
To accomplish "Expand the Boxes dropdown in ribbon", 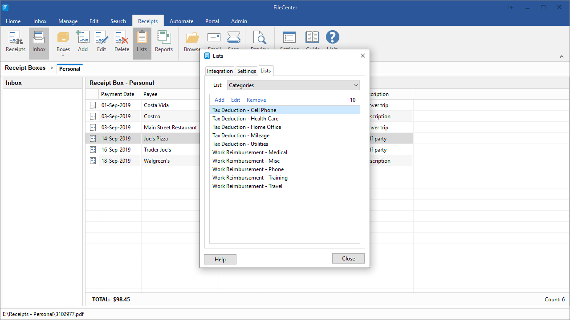I will point(63,55).
